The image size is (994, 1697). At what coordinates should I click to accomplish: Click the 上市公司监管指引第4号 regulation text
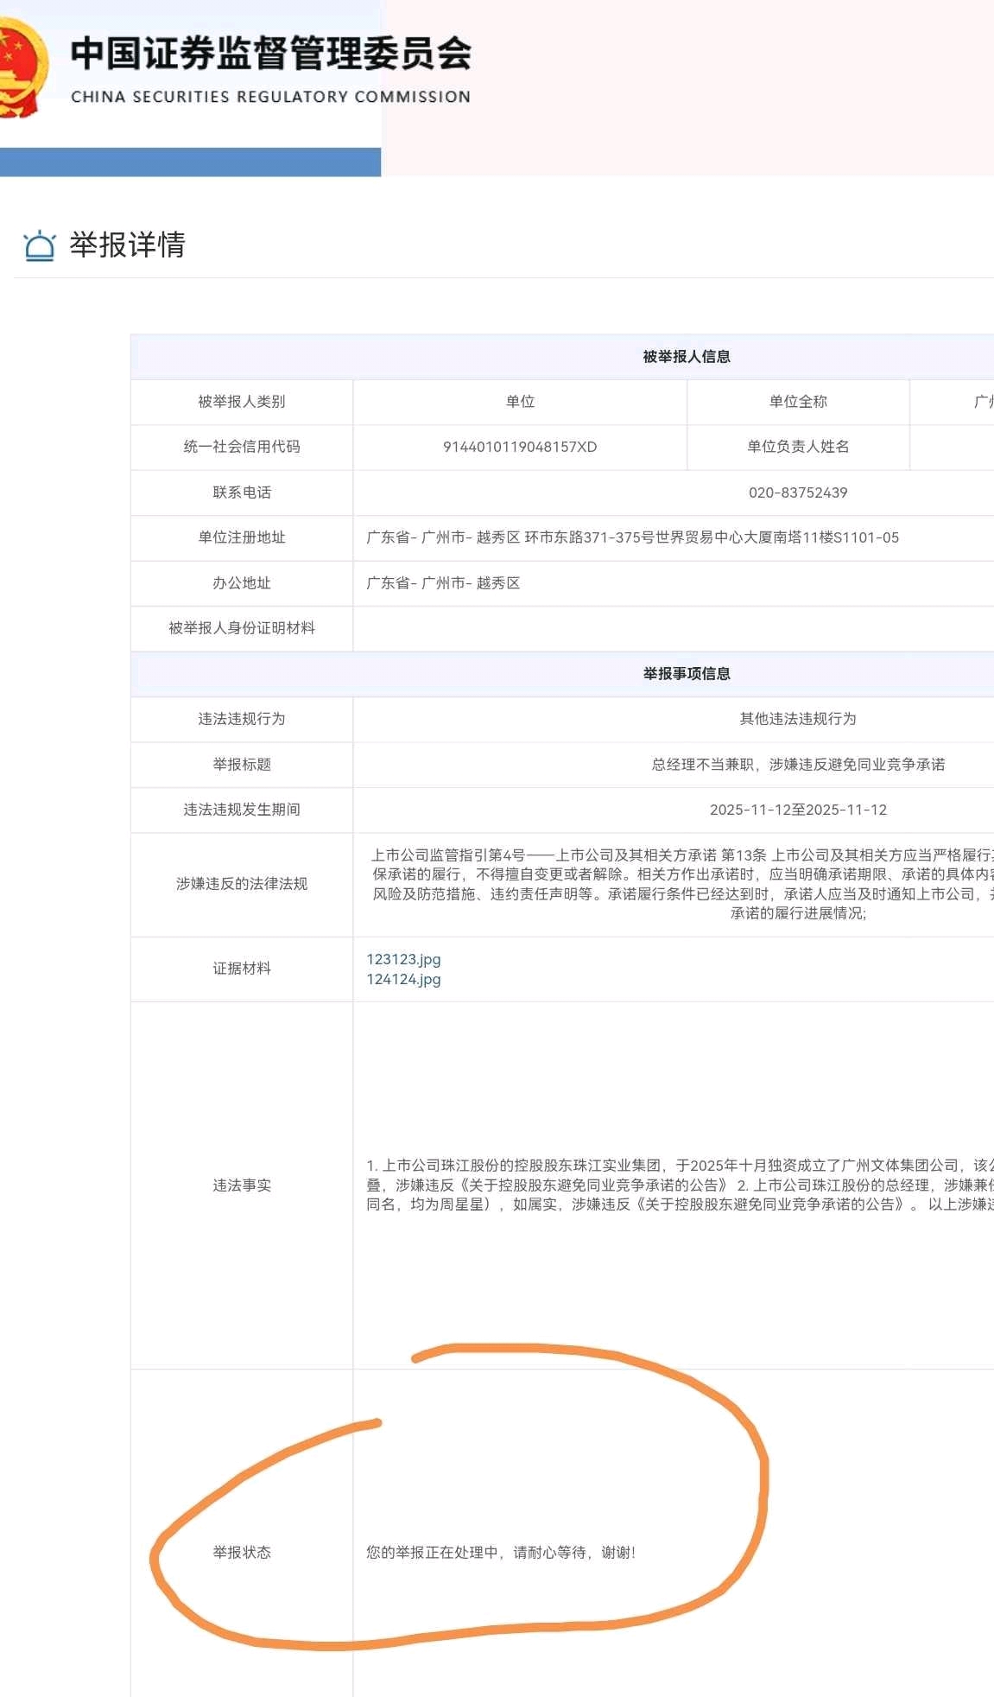coord(682,884)
